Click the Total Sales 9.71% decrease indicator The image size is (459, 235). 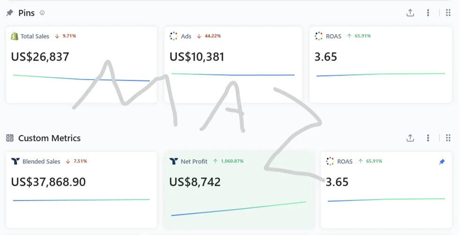point(66,36)
